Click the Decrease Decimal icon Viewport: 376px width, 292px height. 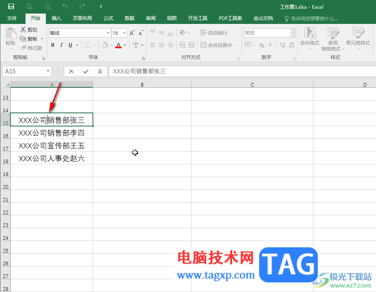[x=291, y=45]
